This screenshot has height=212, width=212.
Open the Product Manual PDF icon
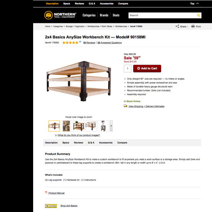(x=46, y=193)
